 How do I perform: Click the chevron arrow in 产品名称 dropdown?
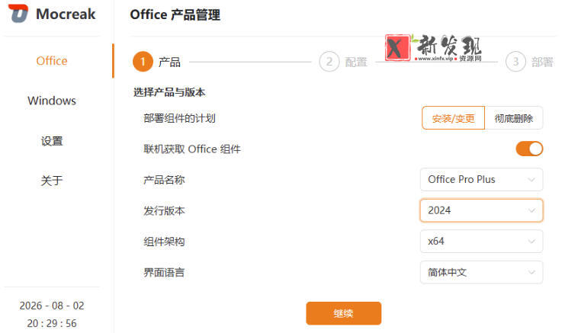pyautogui.click(x=531, y=180)
